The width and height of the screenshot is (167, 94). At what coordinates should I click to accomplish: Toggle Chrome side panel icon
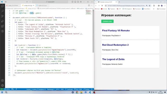(x=159, y=6)
